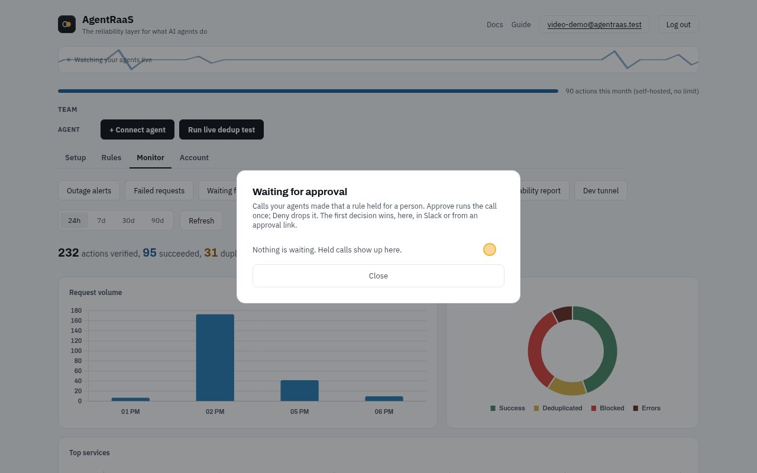Click the video-demo@agentraas.test account button
Viewport: 757px width, 473px height.
tap(594, 24)
